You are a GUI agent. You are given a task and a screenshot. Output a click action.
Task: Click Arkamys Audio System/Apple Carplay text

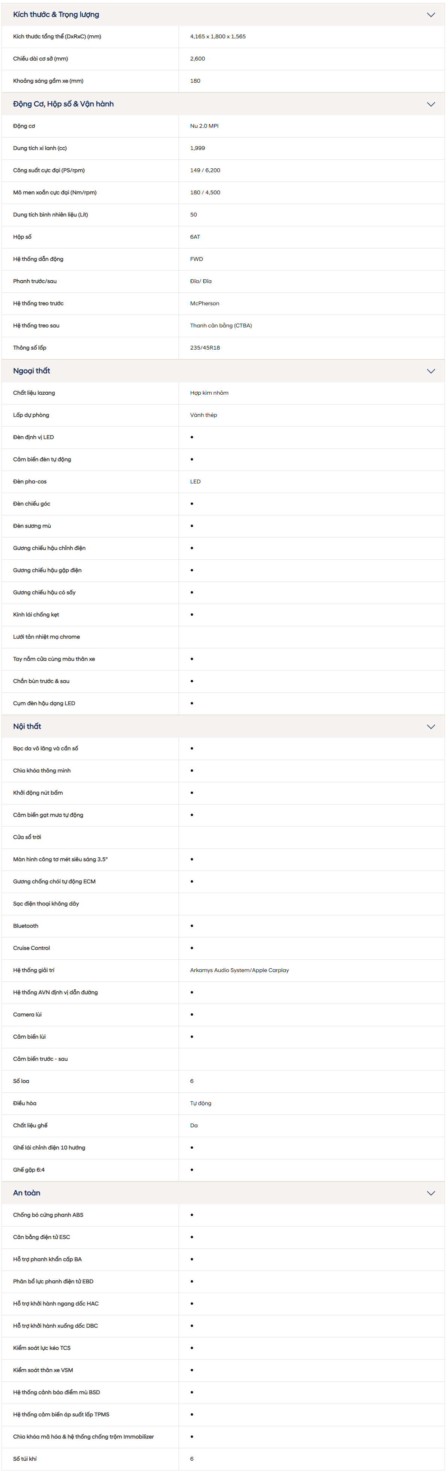tap(239, 970)
